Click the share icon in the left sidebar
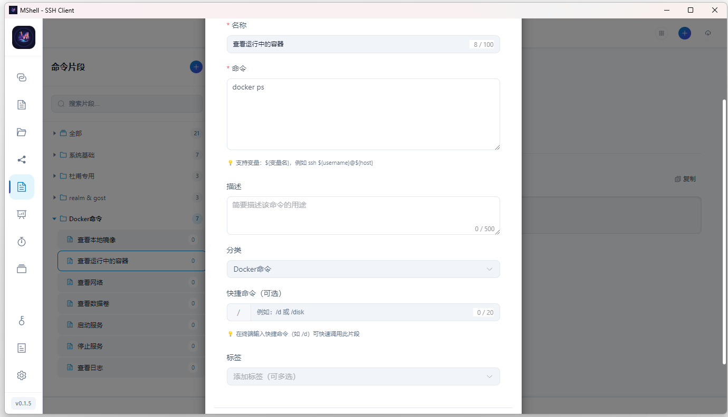The height and width of the screenshot is (417, 728). point(21,160)
